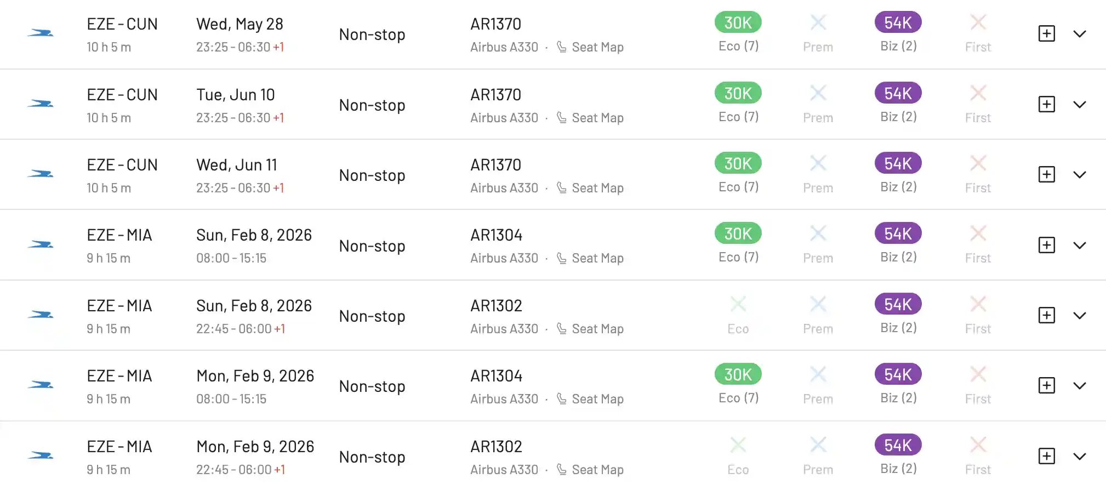Open Seat Map for Mon, Feb 9 AR1304 flight

590,399
